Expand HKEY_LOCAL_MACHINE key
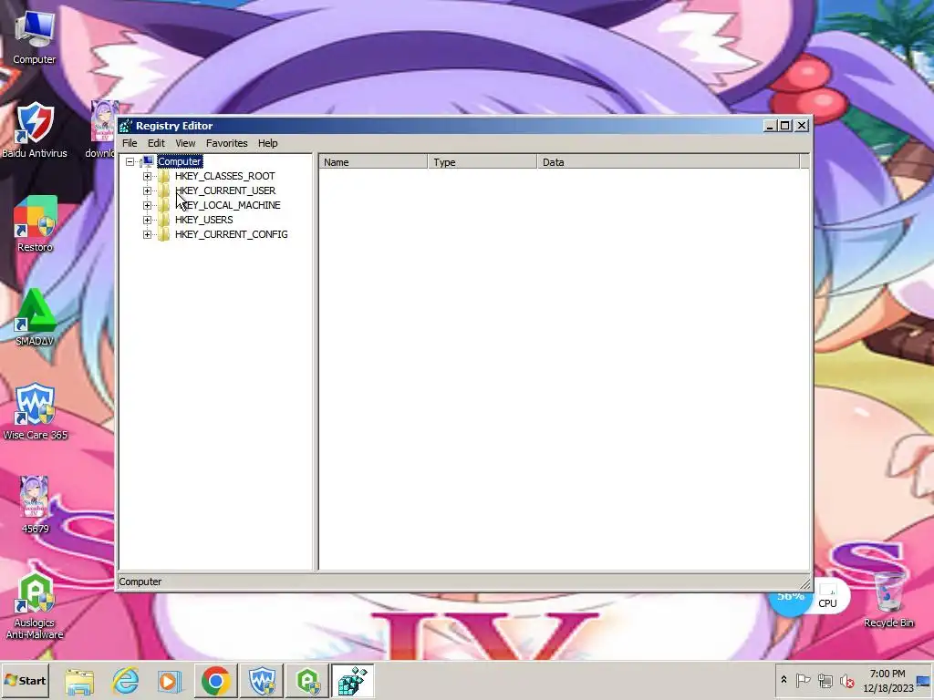 [x=147, y=205]
